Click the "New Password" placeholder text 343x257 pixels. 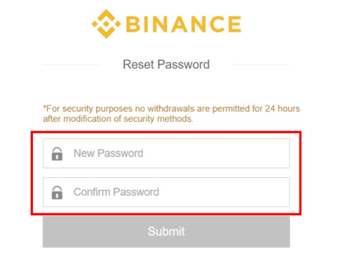[108, 154]
